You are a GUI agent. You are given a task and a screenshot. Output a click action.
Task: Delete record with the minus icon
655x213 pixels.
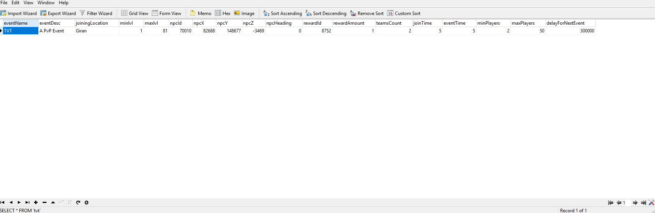click(x=45, y=202)
